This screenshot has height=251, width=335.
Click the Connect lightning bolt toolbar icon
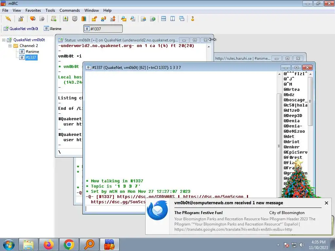click(x=8, y=19)
